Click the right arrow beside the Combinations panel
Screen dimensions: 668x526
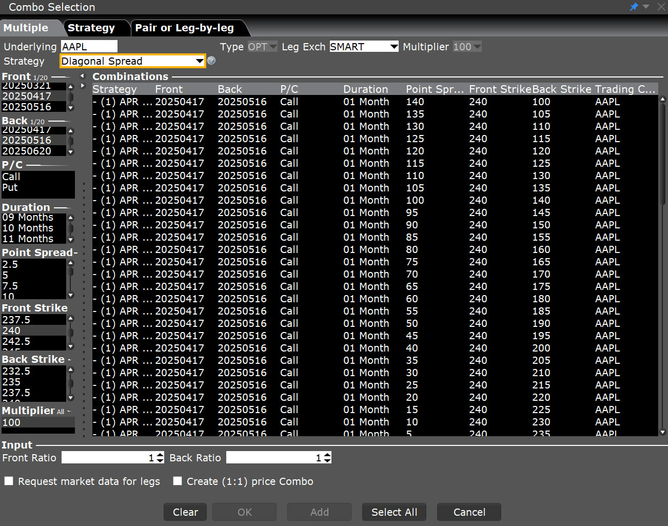[x=83, y=86]
